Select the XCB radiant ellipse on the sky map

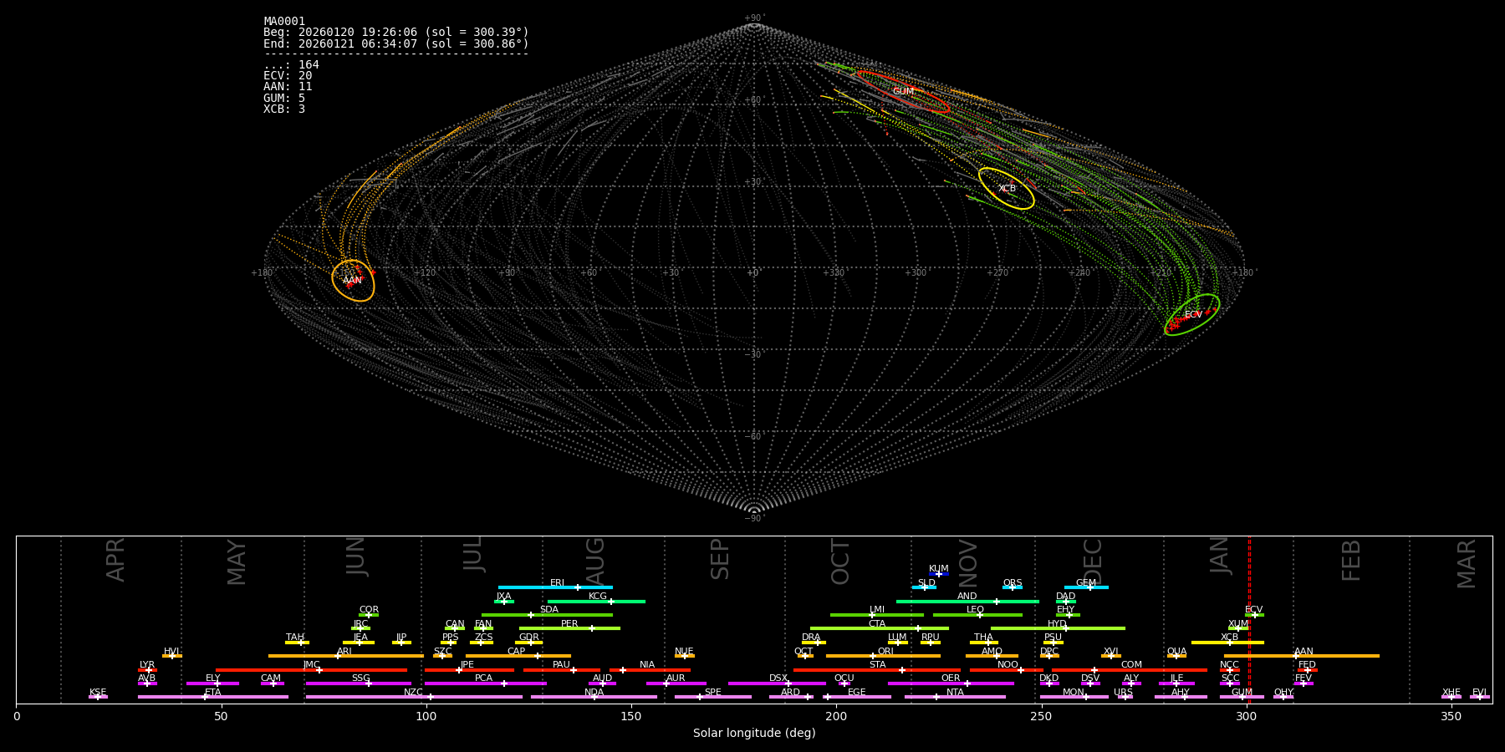(x=1007, y=189)
